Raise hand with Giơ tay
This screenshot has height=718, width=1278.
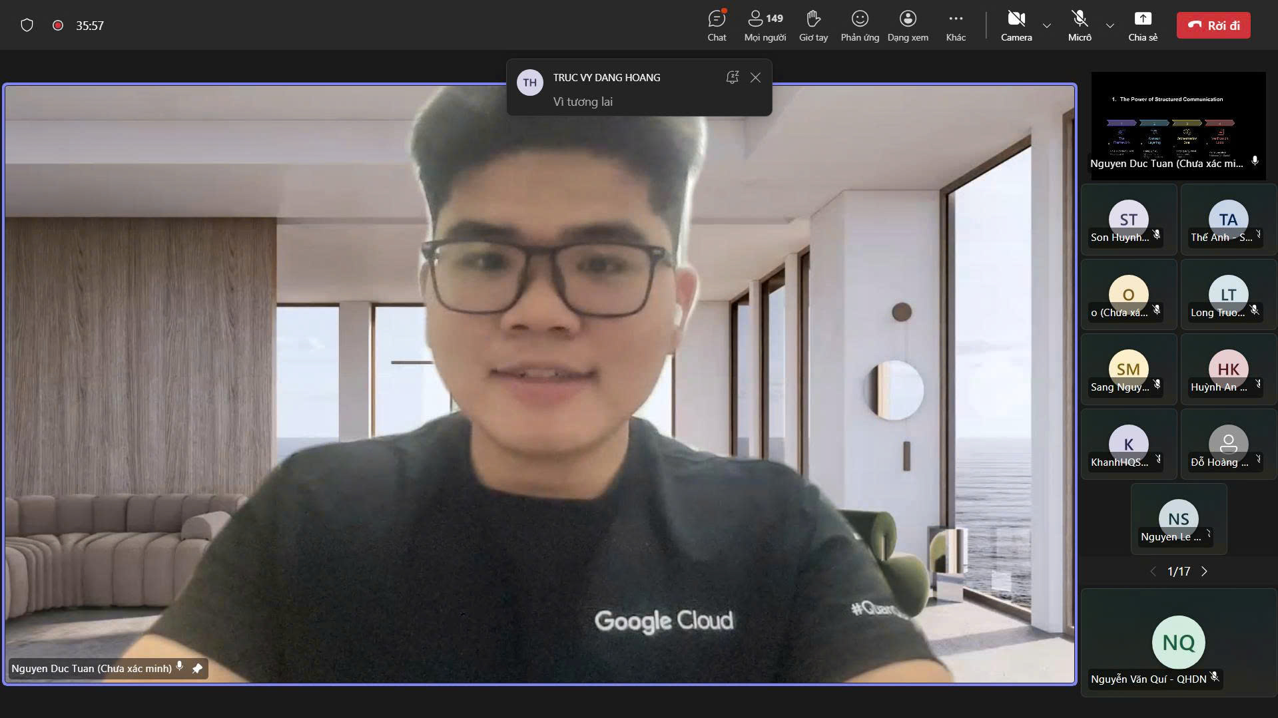pos(813,25)
